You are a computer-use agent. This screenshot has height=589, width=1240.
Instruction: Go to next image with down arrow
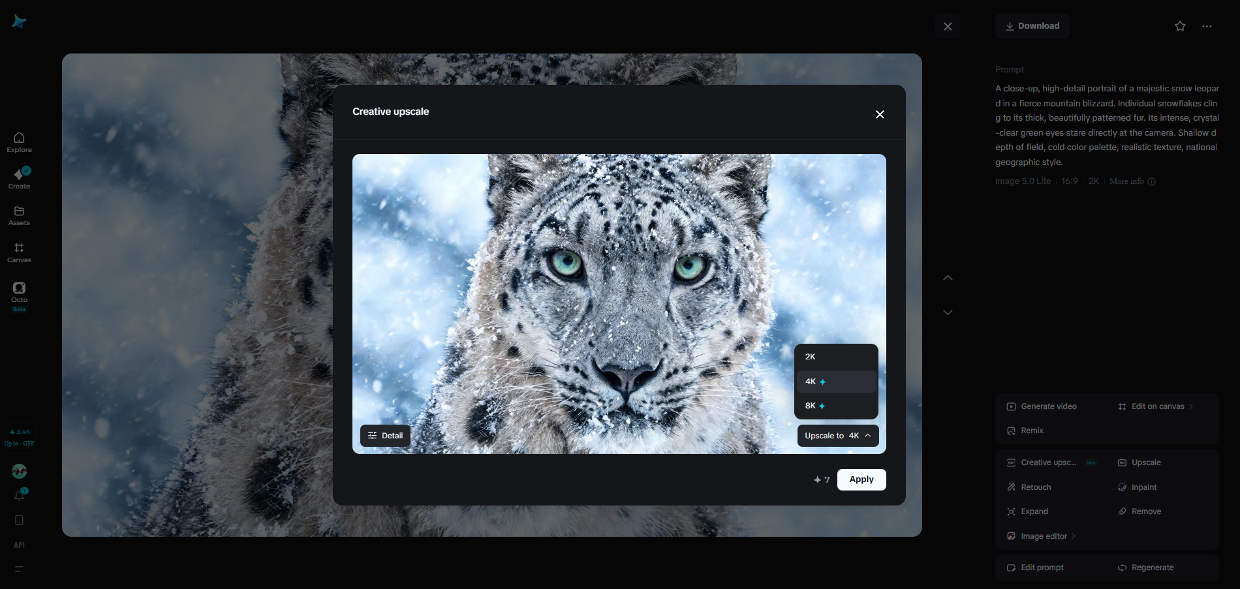948,312
